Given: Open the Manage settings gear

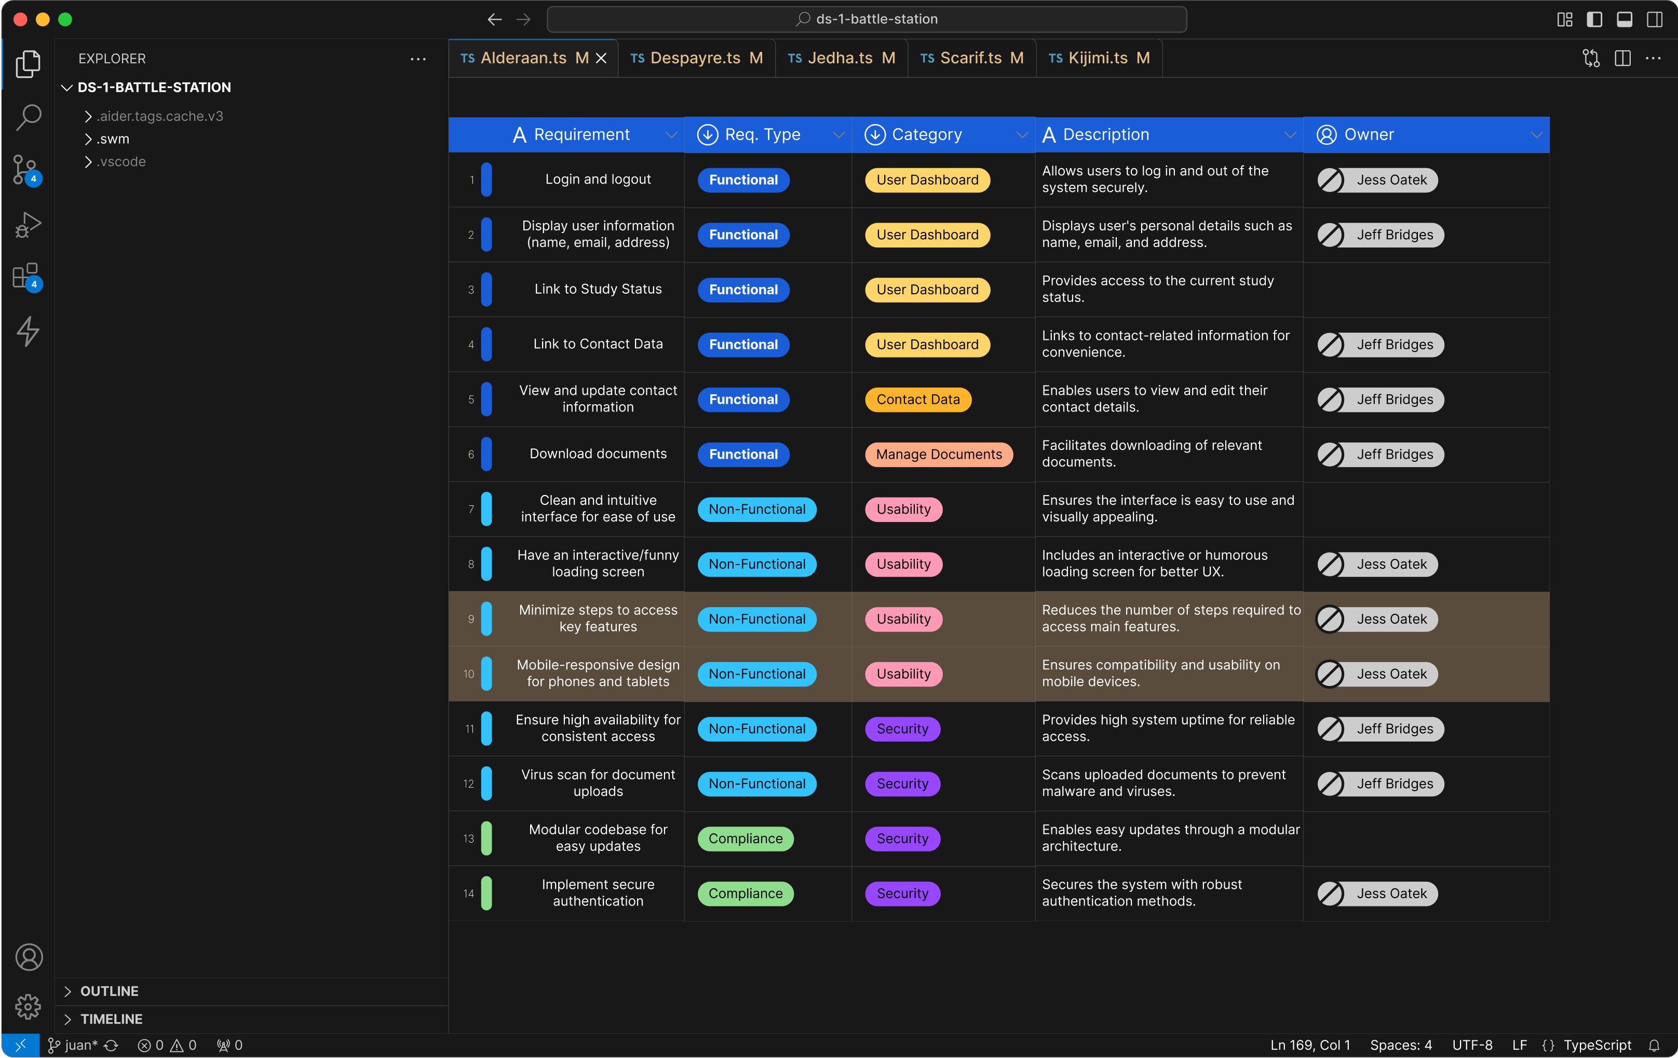Looking at the screenshot, I should point(28,1006).
